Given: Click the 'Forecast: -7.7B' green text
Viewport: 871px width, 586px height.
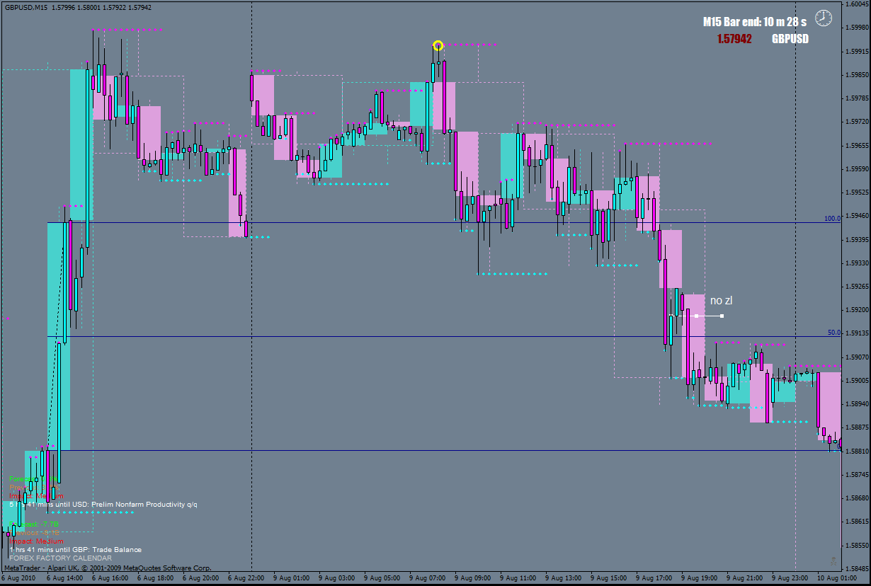Looking at the screenshot, I should pos(34,524).
